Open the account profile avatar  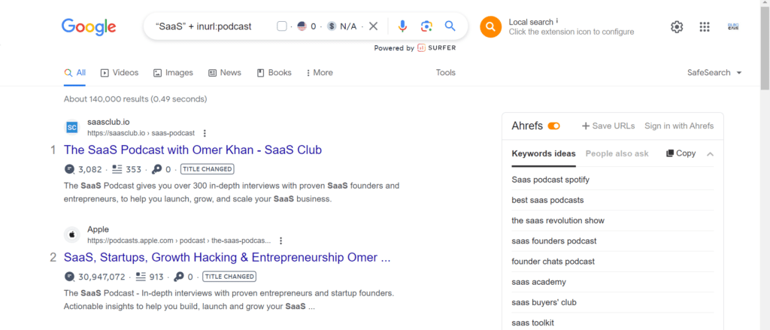click(x=733, y=27)
